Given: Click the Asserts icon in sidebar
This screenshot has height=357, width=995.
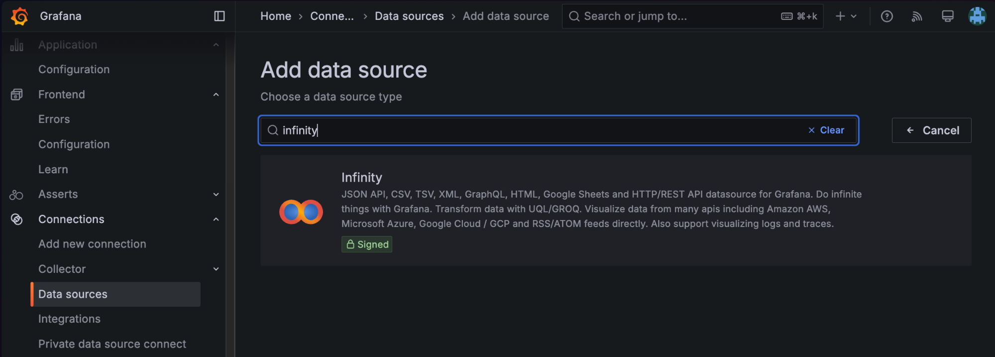Looking at the screenshot, I should (16, 194).
